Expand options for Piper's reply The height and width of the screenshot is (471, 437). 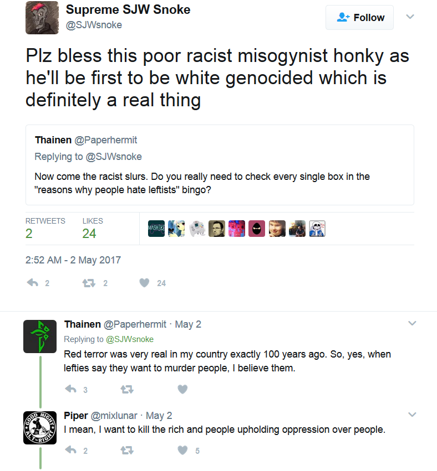[412, 415]
